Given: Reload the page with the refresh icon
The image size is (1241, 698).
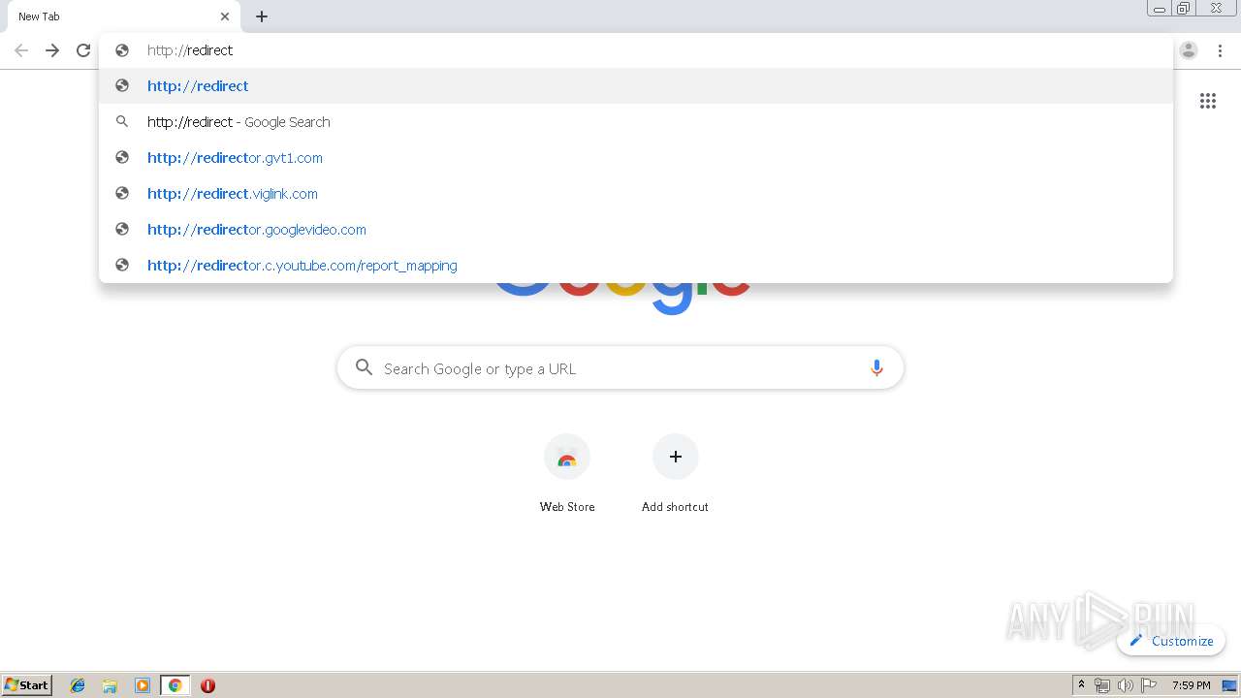Looking at the screenshot, I should click(83, 50).
